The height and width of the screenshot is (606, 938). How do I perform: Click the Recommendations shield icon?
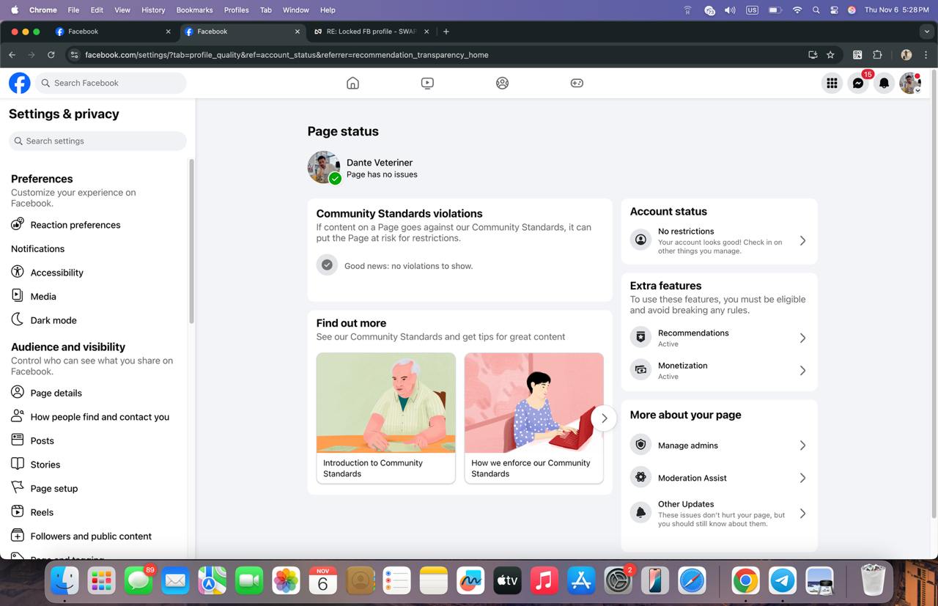(x=640, y=337)
